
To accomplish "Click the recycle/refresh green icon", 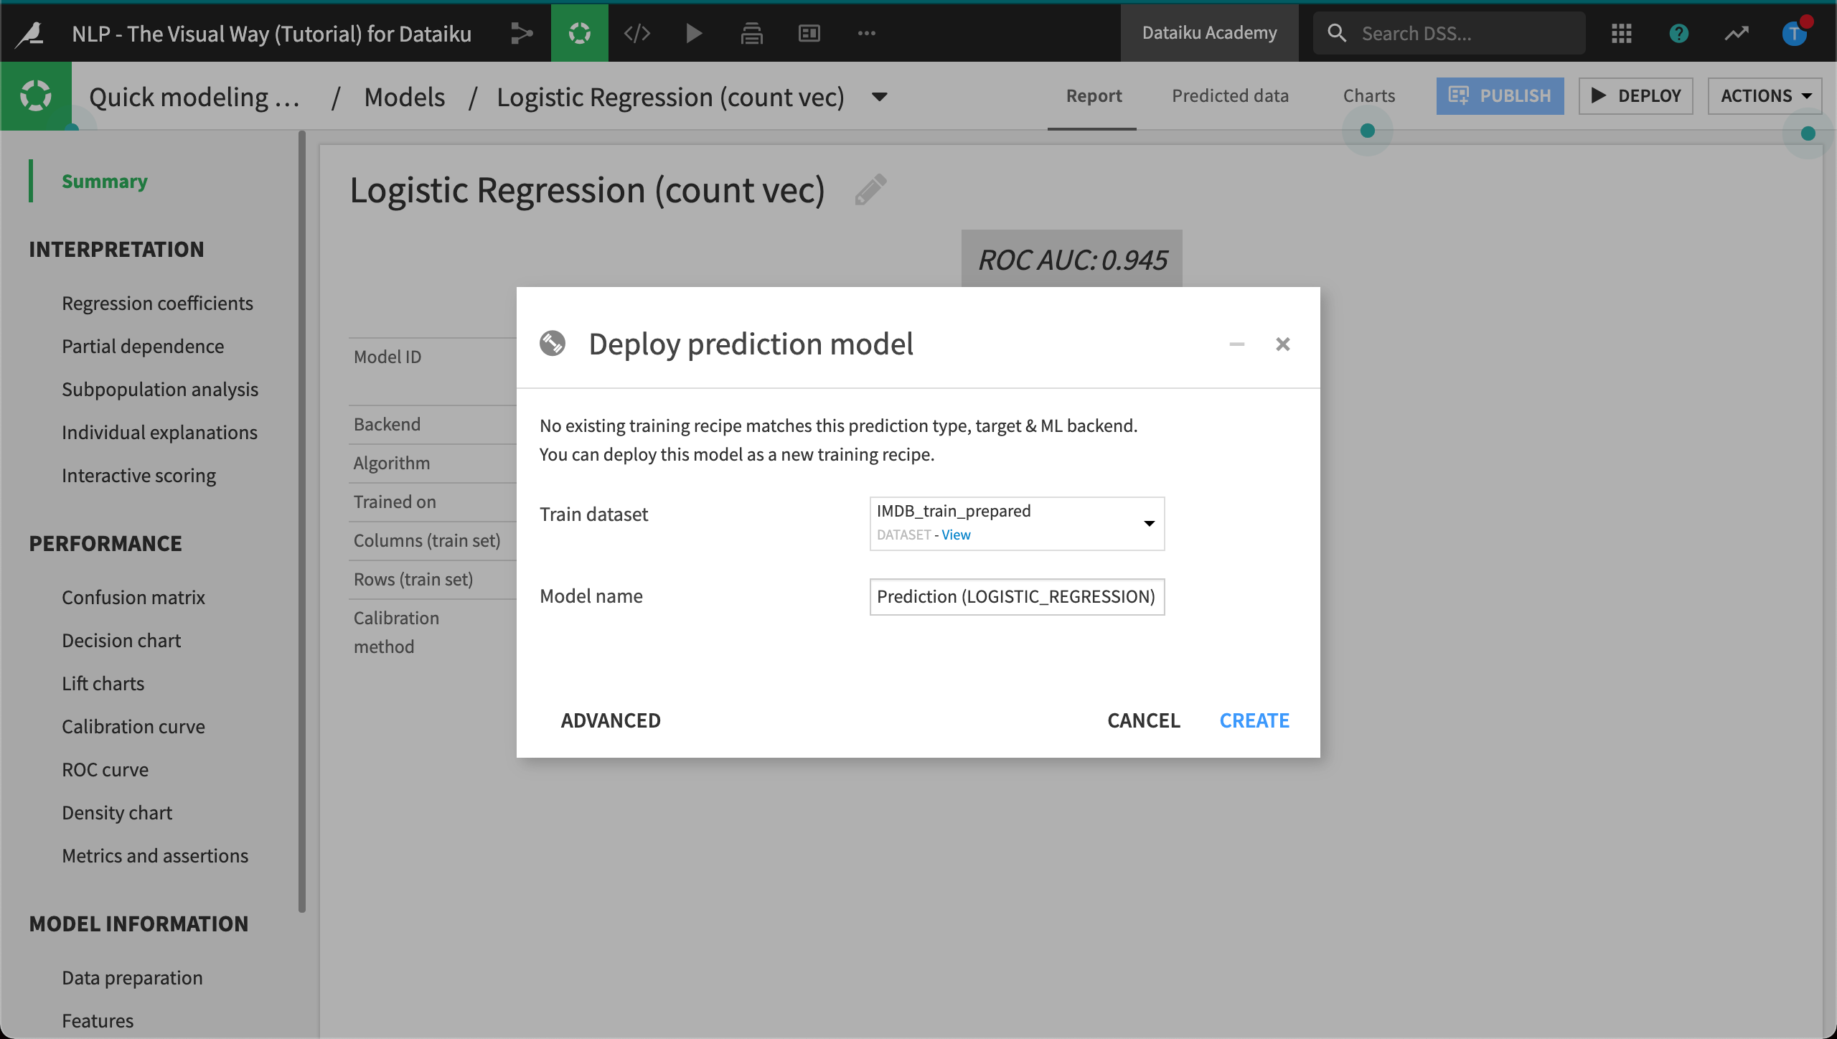I will pos(581,34).
